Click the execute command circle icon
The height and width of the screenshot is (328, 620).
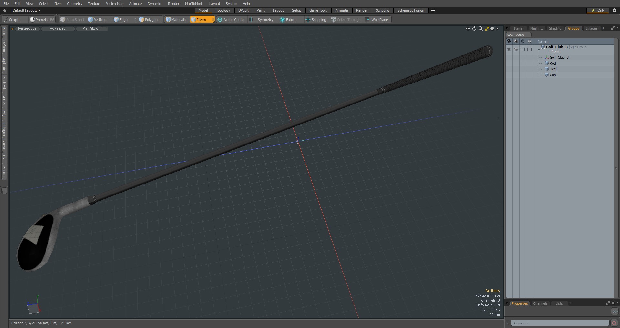pyautogui.click(x=614, y=323)
